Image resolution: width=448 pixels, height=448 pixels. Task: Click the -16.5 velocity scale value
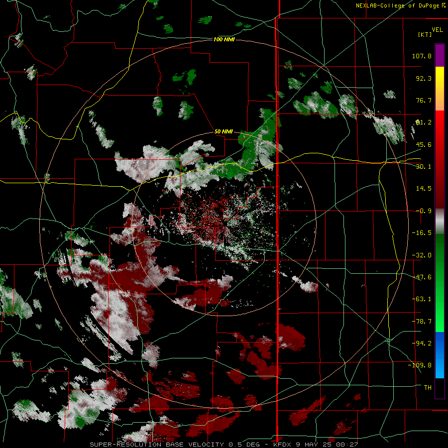(422, 233)
